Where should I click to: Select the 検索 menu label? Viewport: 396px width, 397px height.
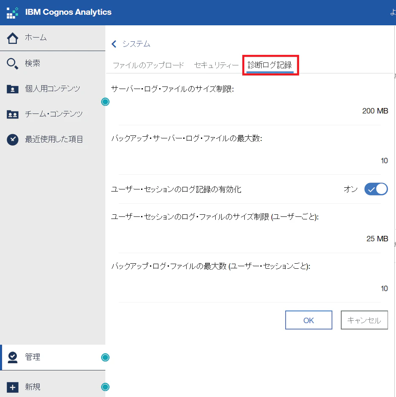32,63
